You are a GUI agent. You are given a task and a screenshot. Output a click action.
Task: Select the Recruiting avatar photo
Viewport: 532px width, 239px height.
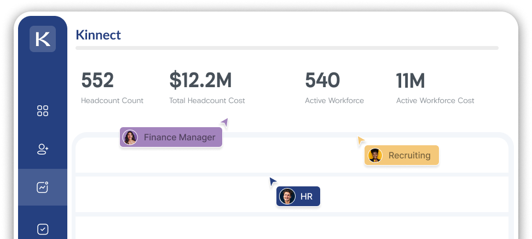375,155
